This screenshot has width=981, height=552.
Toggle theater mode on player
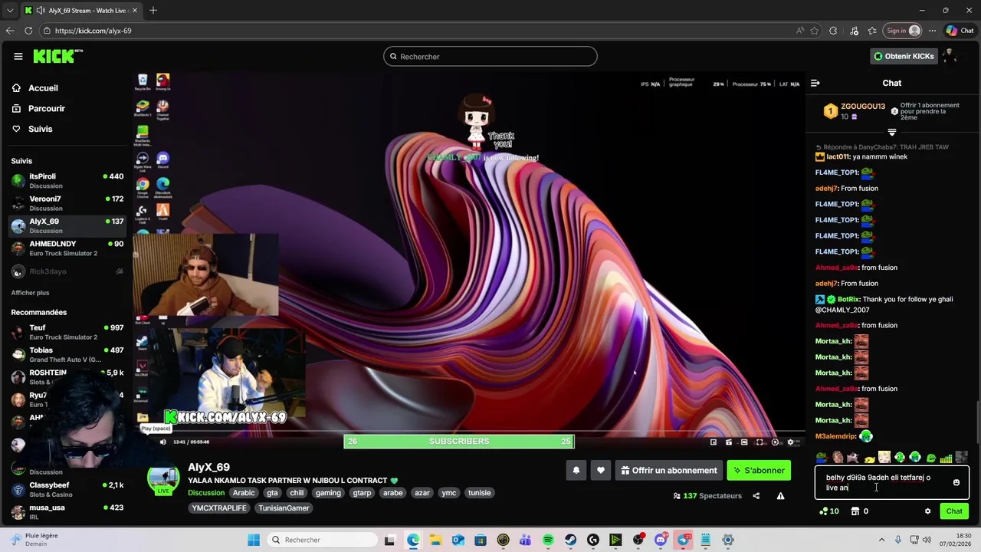tap(744, 442)
